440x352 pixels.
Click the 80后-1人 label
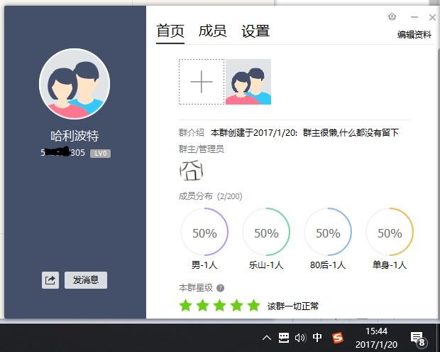[x=328, y=265]
